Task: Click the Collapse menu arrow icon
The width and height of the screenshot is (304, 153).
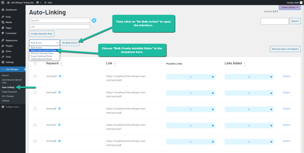Action: tap(3, 107)
